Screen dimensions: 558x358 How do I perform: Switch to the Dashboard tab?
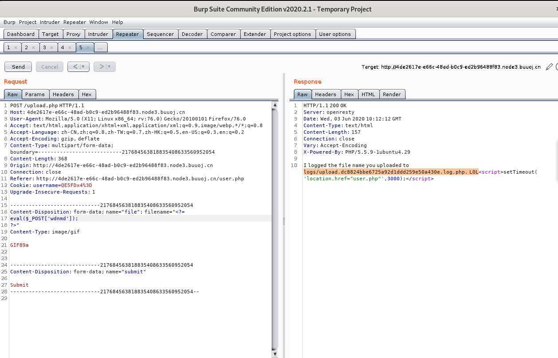click(x=21, y=34)
